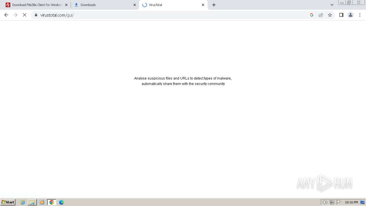Select the Chrome taskbar icon
This screenshot has width=366, height=206.
[52, 202]
